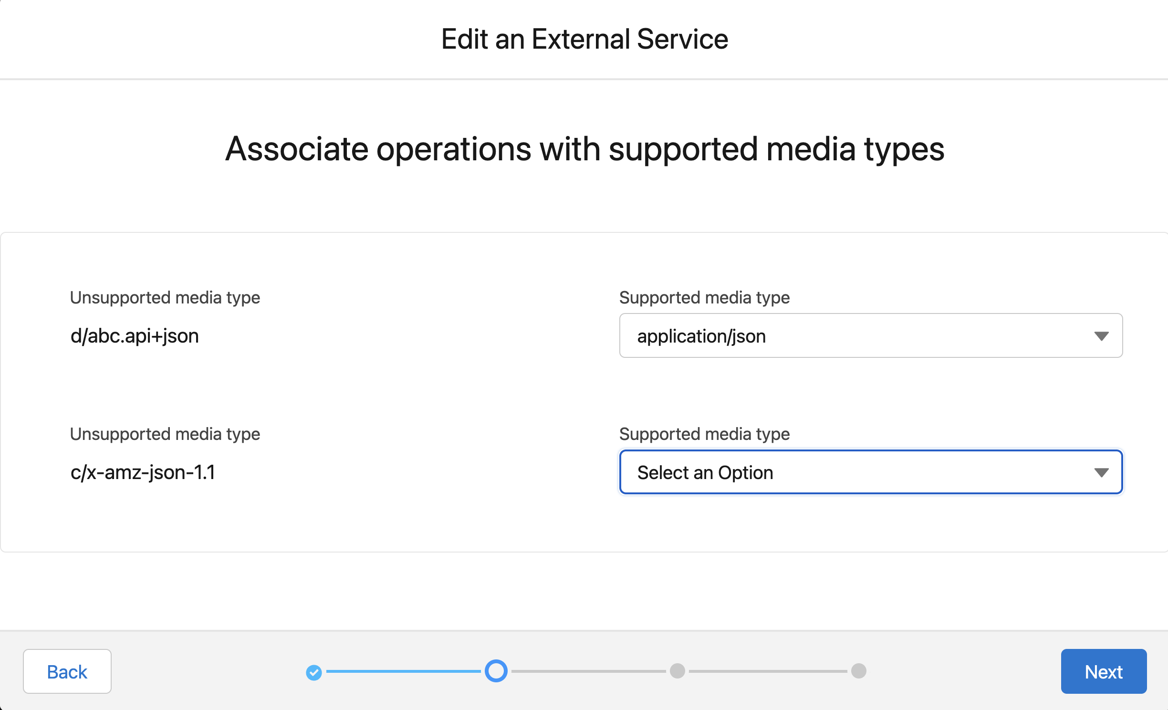
Task: Click the arrow icon on Select an Option dropdown
Action: (x=1101, y=473)
